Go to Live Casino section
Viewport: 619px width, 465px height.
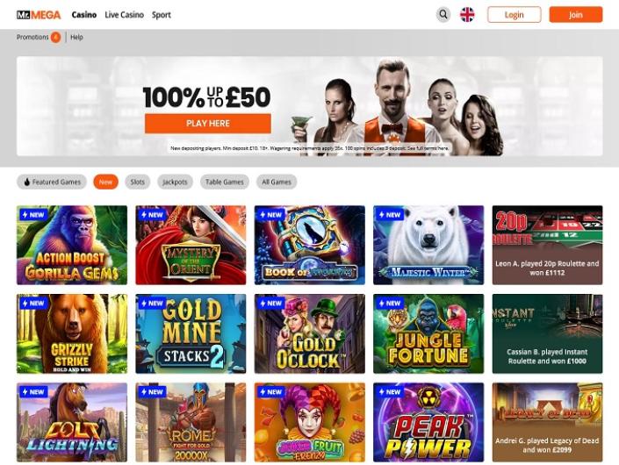(125, 15)
